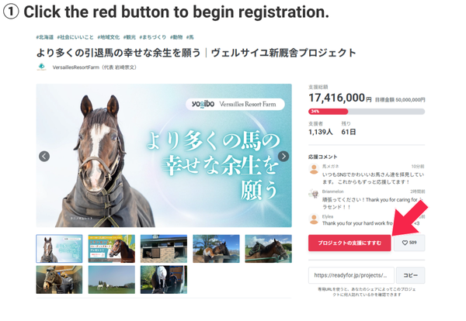The image size is (466, 321).
Task: Select the #まちづくり hashtag
Action: pos(152,37)
